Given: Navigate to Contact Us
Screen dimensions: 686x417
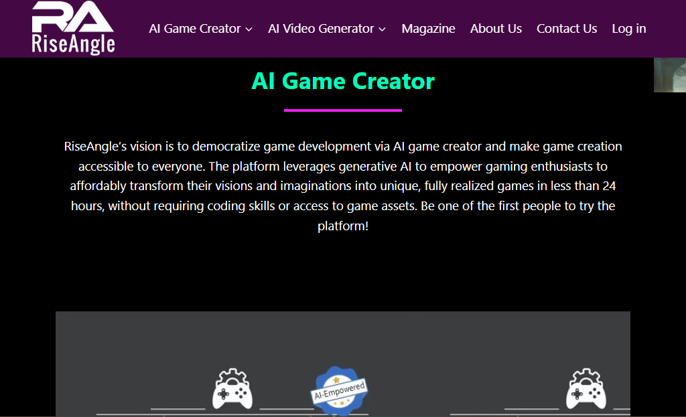Looking at the screenshot, I should point(566,29).
